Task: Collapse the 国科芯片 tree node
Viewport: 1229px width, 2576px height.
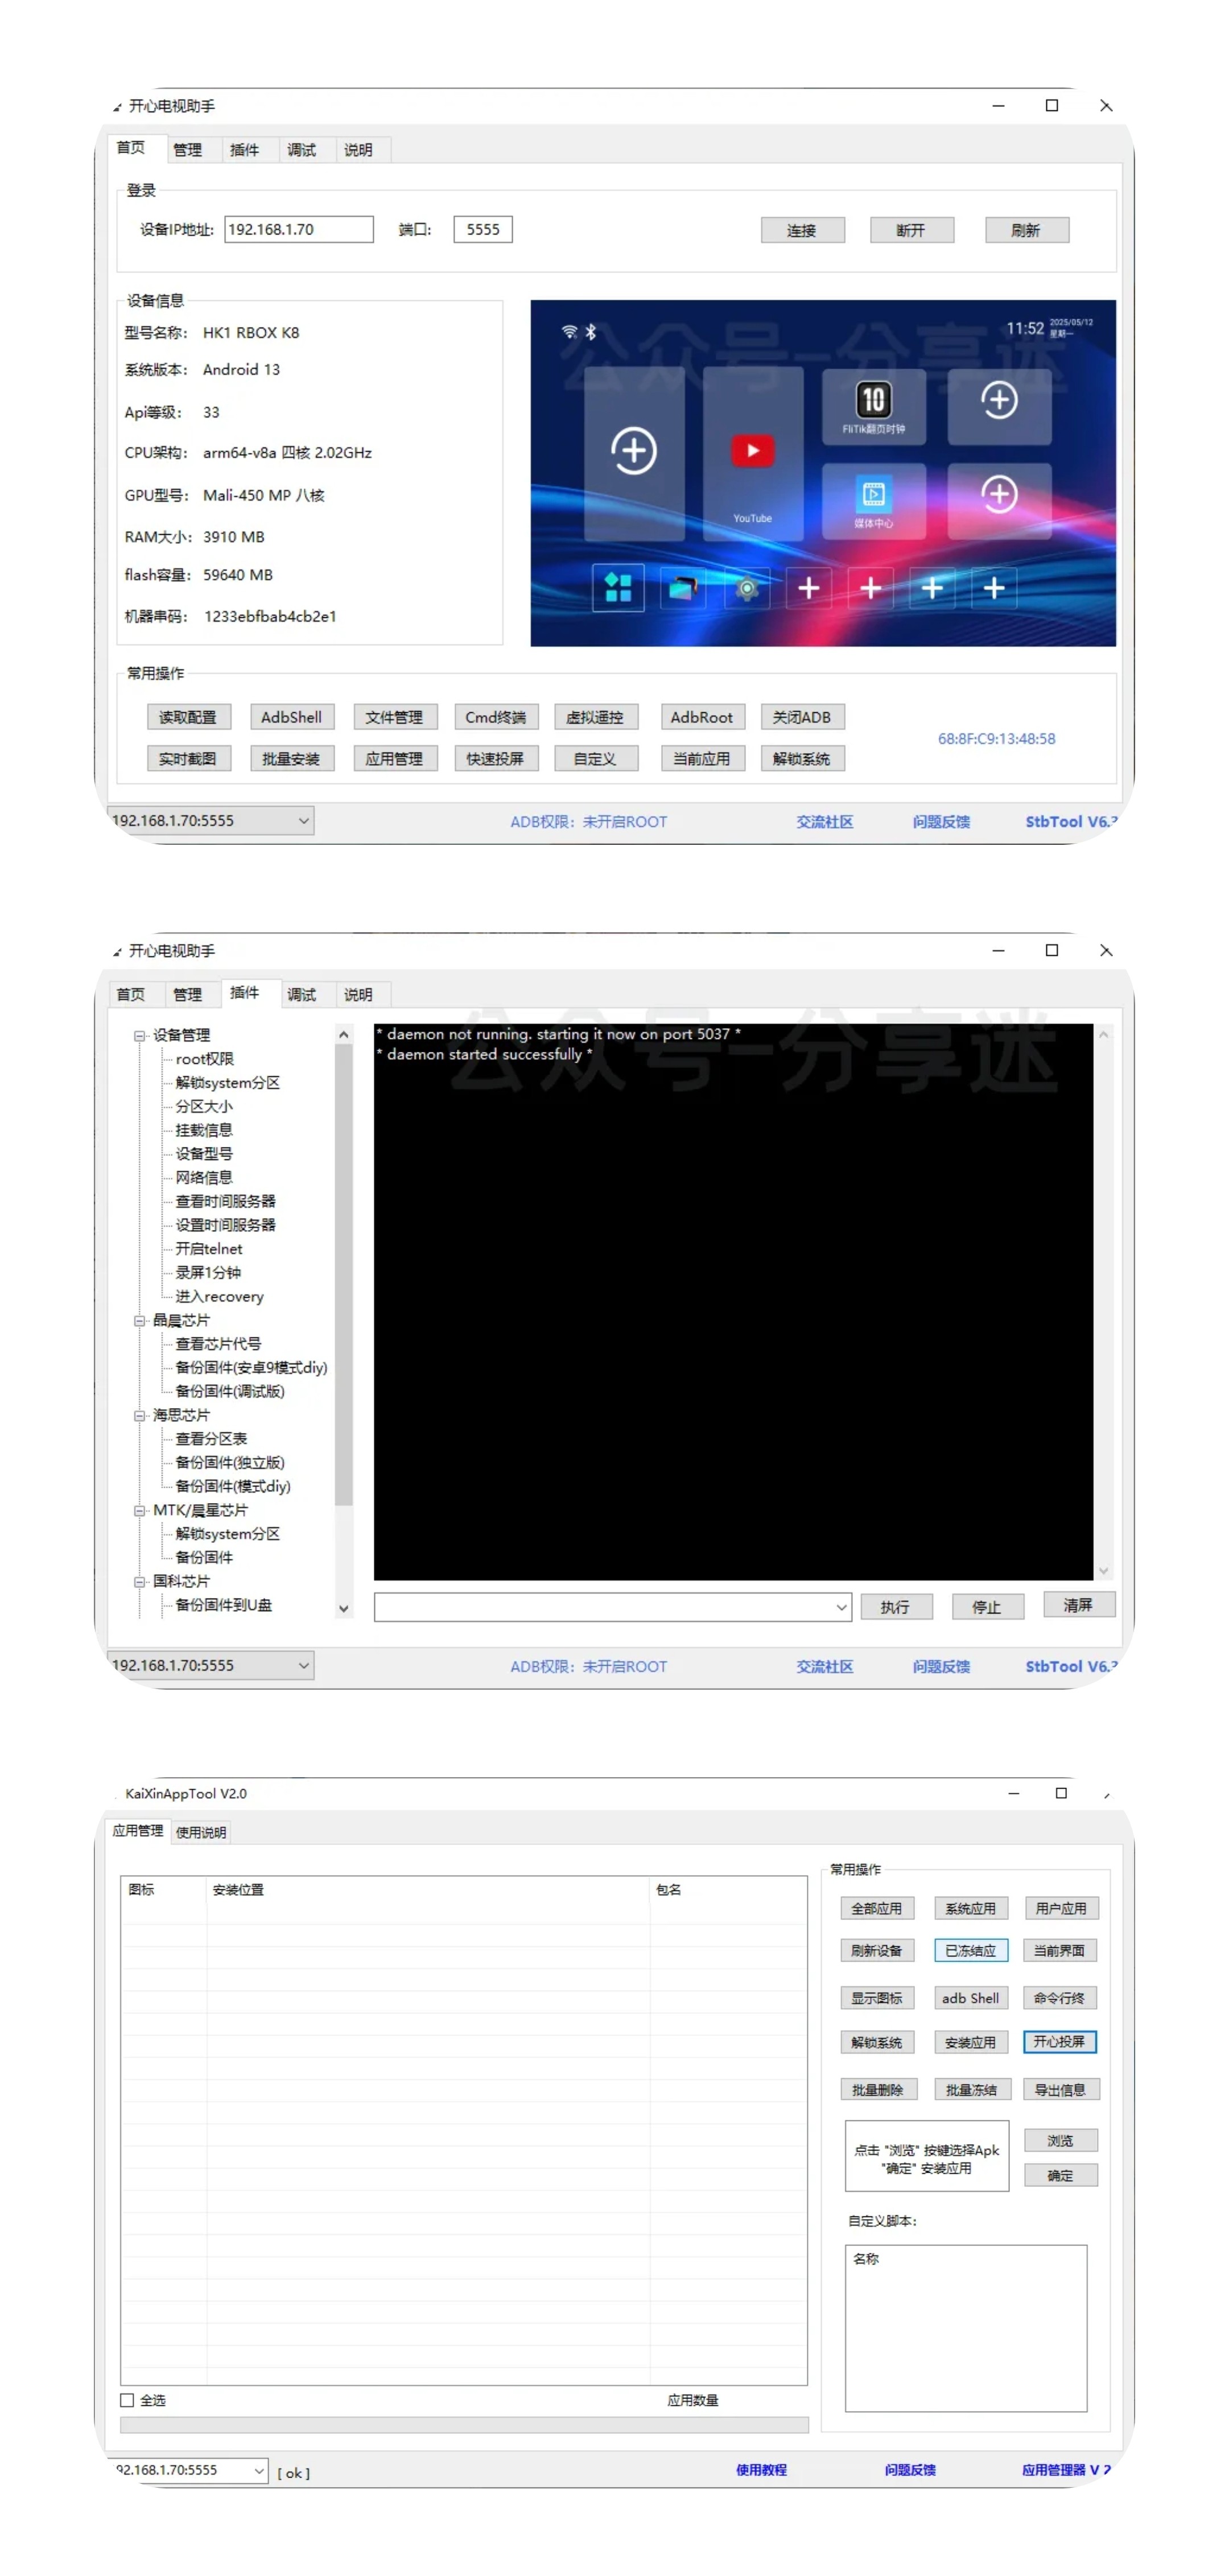Action: click(x=140, y=1581)
